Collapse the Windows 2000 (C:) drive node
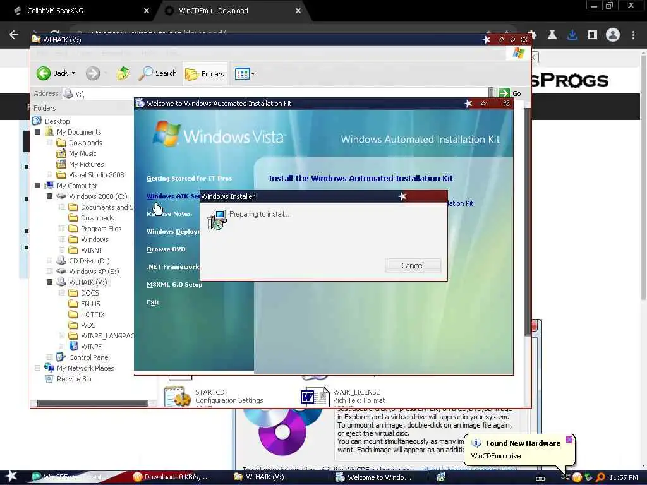 tap(50, 196)
